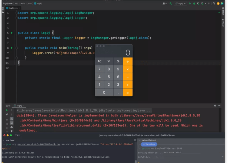The width and height of the screenshot is (228, 163).
Task: Click digit 5 on Calculator
Action: click(x=109, y=77)
